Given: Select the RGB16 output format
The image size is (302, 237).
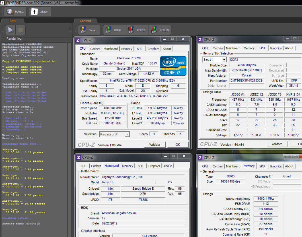Looking at the screenshot, I should [137, 30].
